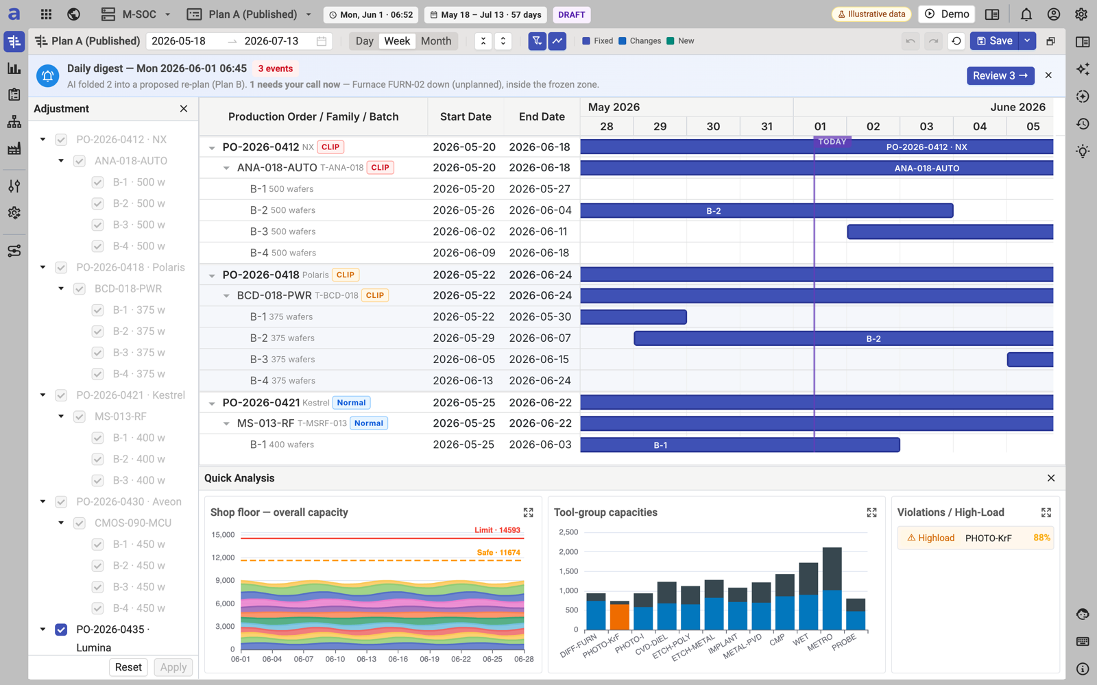Collapse PO-2026-0412 row in table
This screenshot has width=1097, height=685.
click(x=212, y=148)
